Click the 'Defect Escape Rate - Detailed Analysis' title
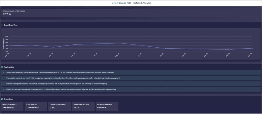 [x=131, y=3]
